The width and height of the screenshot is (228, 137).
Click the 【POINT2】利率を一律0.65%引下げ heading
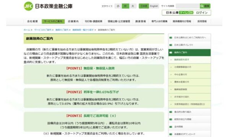pos(92,92)
